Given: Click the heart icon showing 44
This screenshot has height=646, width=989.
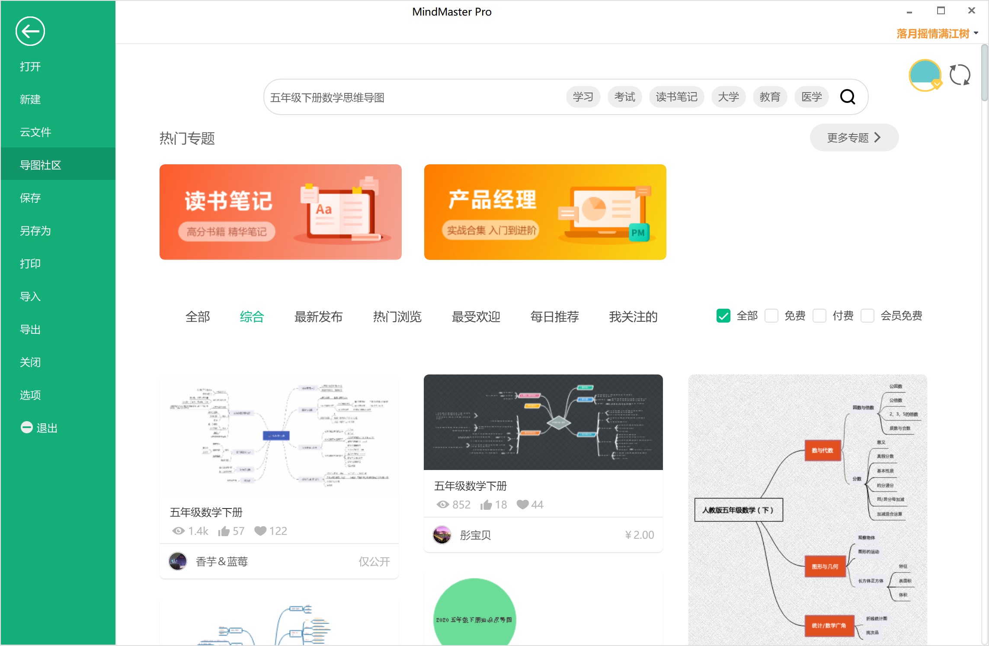Looking at the screenshot, I should click(x=523, y=504).
